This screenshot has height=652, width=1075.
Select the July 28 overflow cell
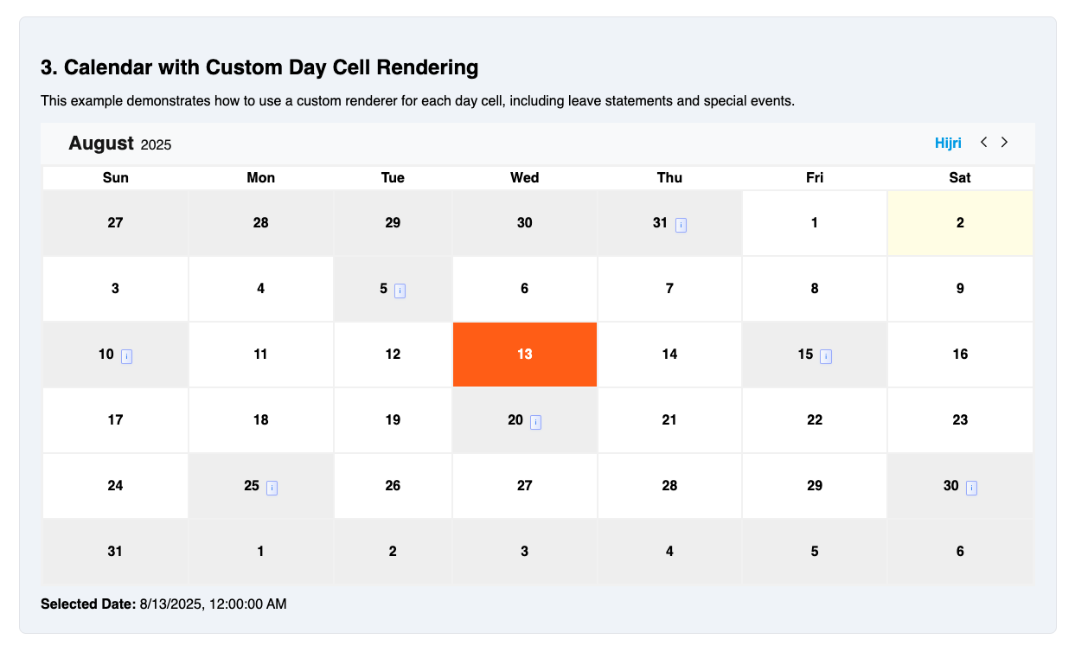[260, 222]
